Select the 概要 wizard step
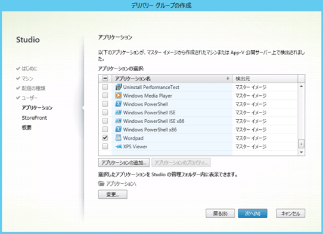323x234 pixels. pyautogui.click(x=27, y=127)
